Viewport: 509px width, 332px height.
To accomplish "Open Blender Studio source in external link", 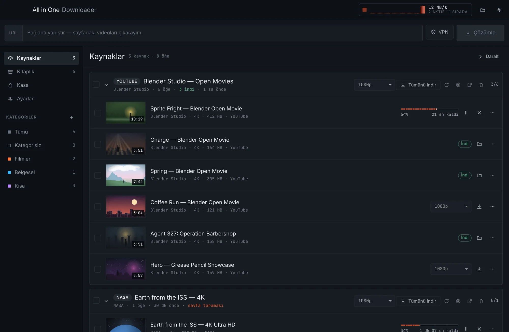I will click(470, 85).
